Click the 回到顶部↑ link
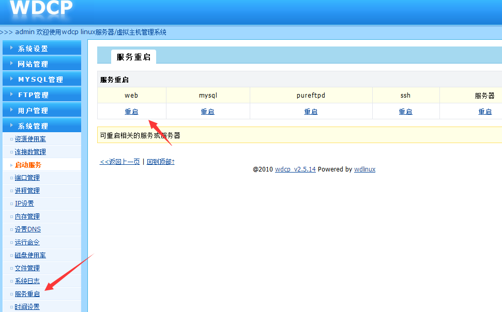This screenshot has height=312, width=502. click(161, 162)
